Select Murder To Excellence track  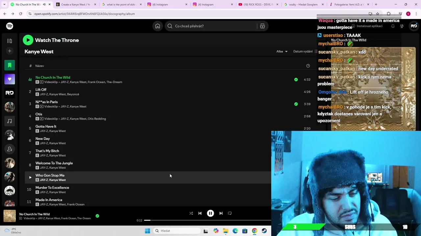tap(52, 187)
